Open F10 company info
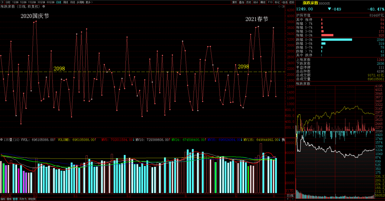The width and height of the screenshot is (385, 201). point(270,2)
